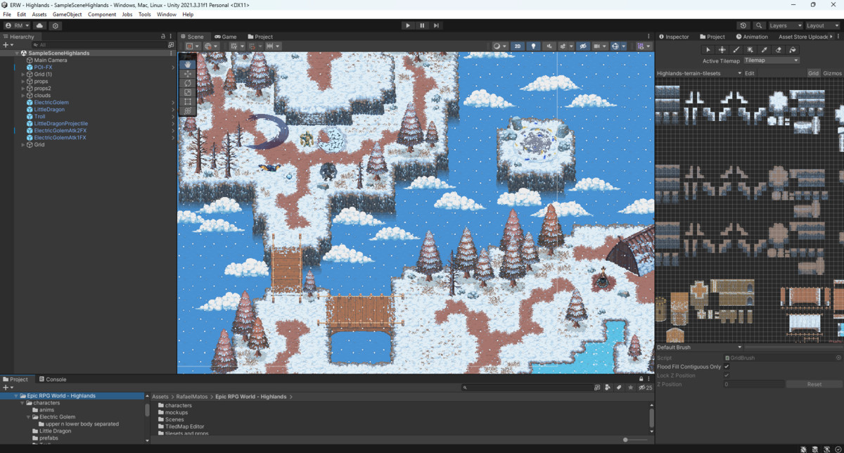Open the version control icon next to cloud
This screenshot has width=844, height=453.
tap(56, 25)
